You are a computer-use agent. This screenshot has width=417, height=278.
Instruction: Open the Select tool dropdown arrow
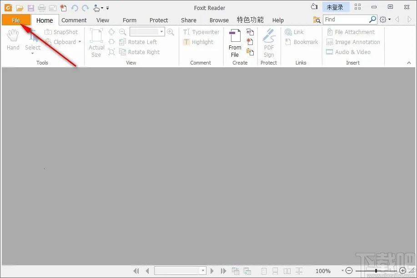(x=32, y=54)
